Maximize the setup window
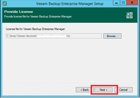This screenshot has width=140, height=98. [123, 3]
